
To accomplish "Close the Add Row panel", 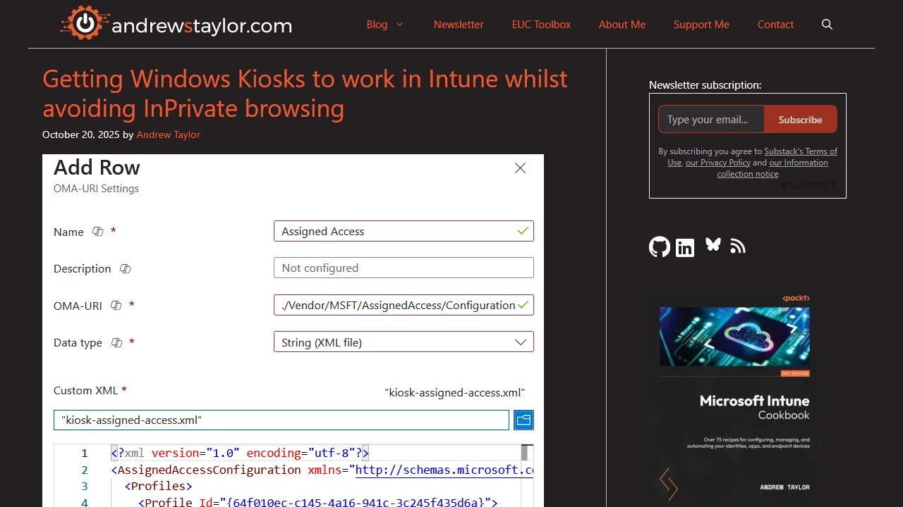I will click(520, 168).
